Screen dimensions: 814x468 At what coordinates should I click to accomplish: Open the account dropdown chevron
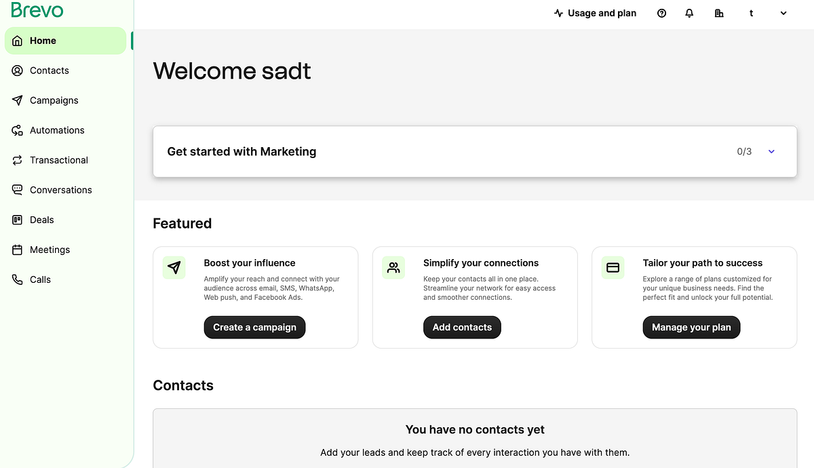781,13
